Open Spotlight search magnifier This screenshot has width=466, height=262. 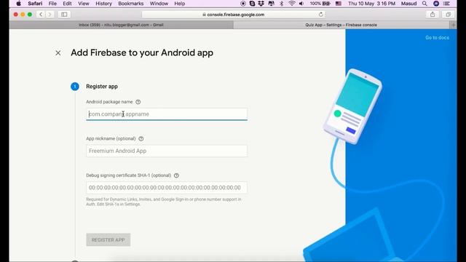tap(424, 4)
